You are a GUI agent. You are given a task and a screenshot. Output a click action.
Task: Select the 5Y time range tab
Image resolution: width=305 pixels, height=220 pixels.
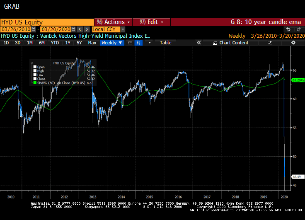pos(79,43)
